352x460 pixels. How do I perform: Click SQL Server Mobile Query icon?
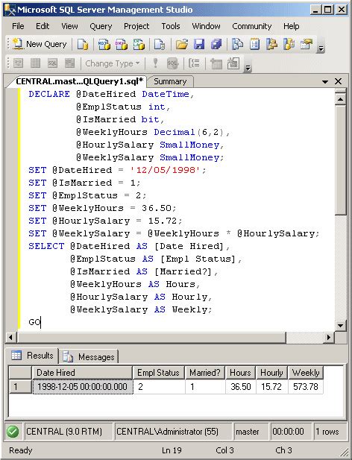[160, 45]
